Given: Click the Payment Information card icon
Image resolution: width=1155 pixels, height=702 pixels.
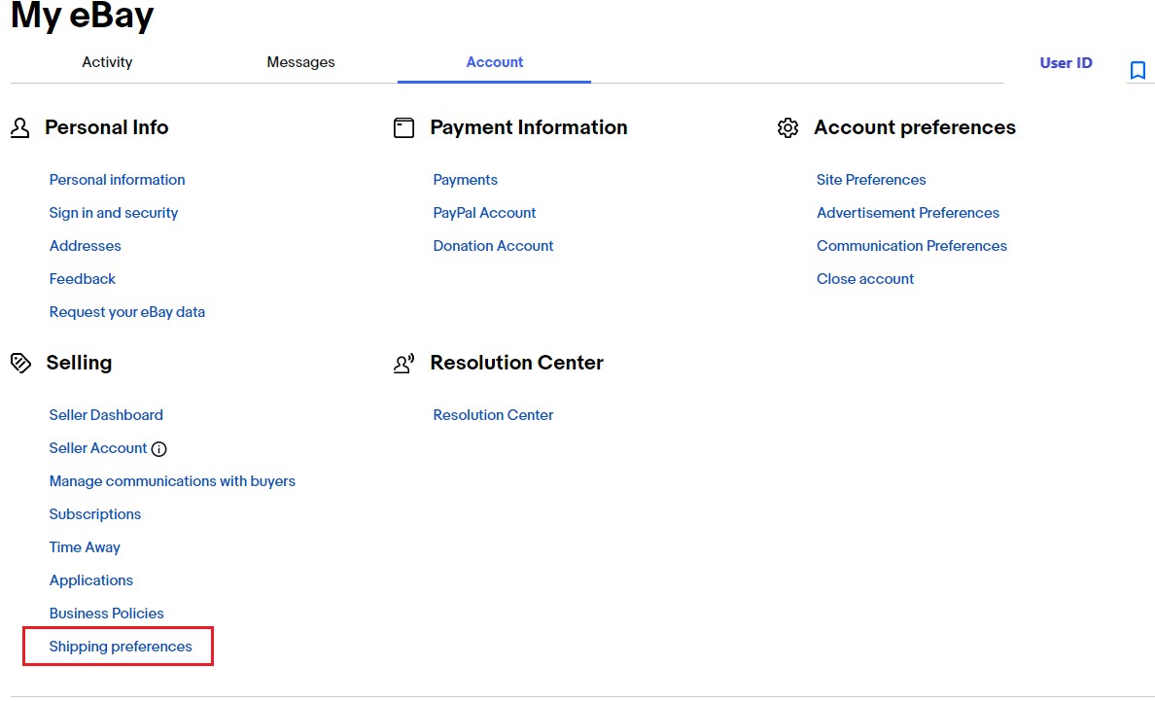Looking at the screenshot, I should point(403,128).
